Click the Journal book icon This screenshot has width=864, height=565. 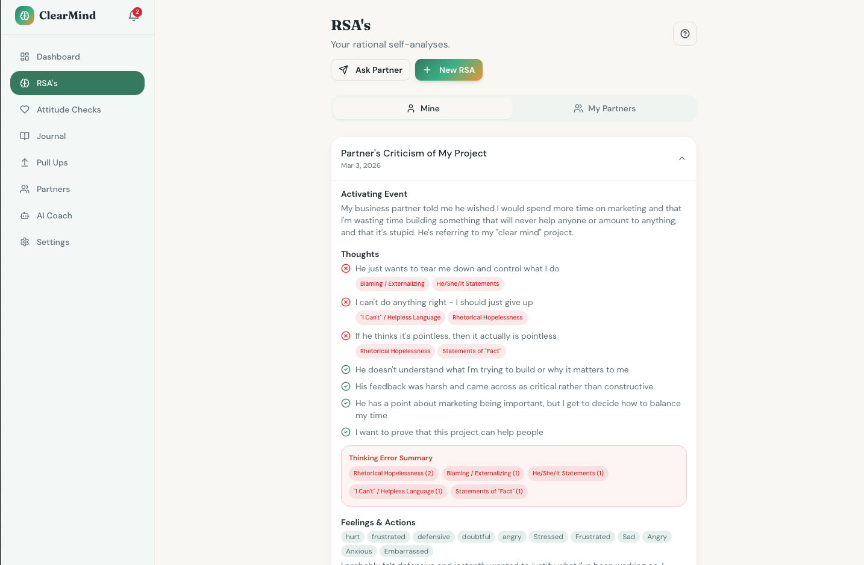[x=25, y=136]
